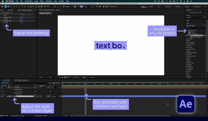Viewport: 208px width, 121px height.
Task: Hide the text box layer eye
Action: tap(1, 88)
